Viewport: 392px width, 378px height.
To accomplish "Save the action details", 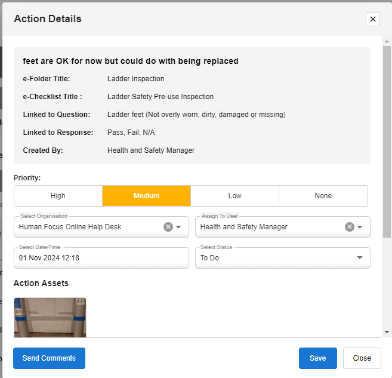I will [317, 358].
